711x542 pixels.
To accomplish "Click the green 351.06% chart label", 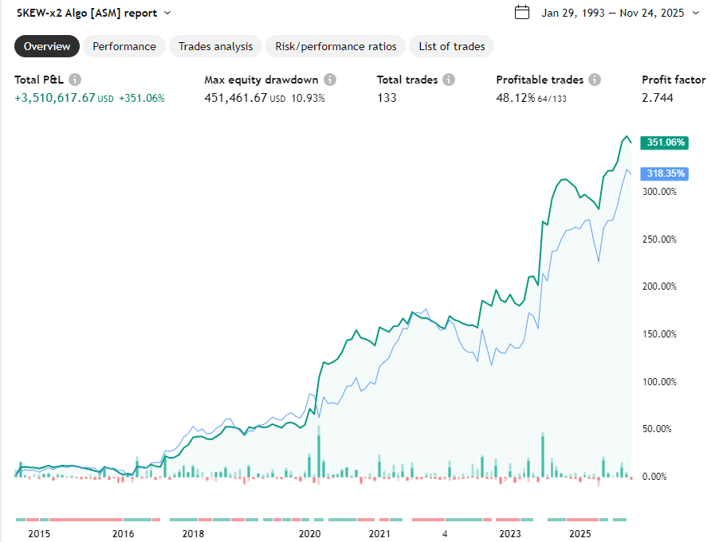I will [665, 142].
